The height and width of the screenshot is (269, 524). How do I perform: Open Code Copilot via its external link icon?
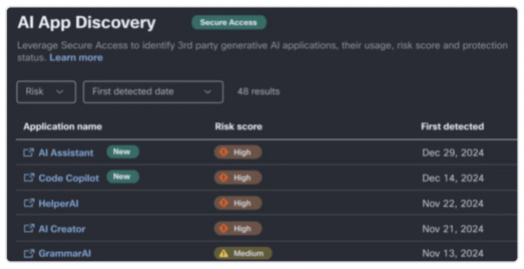[x=29, y=178]
